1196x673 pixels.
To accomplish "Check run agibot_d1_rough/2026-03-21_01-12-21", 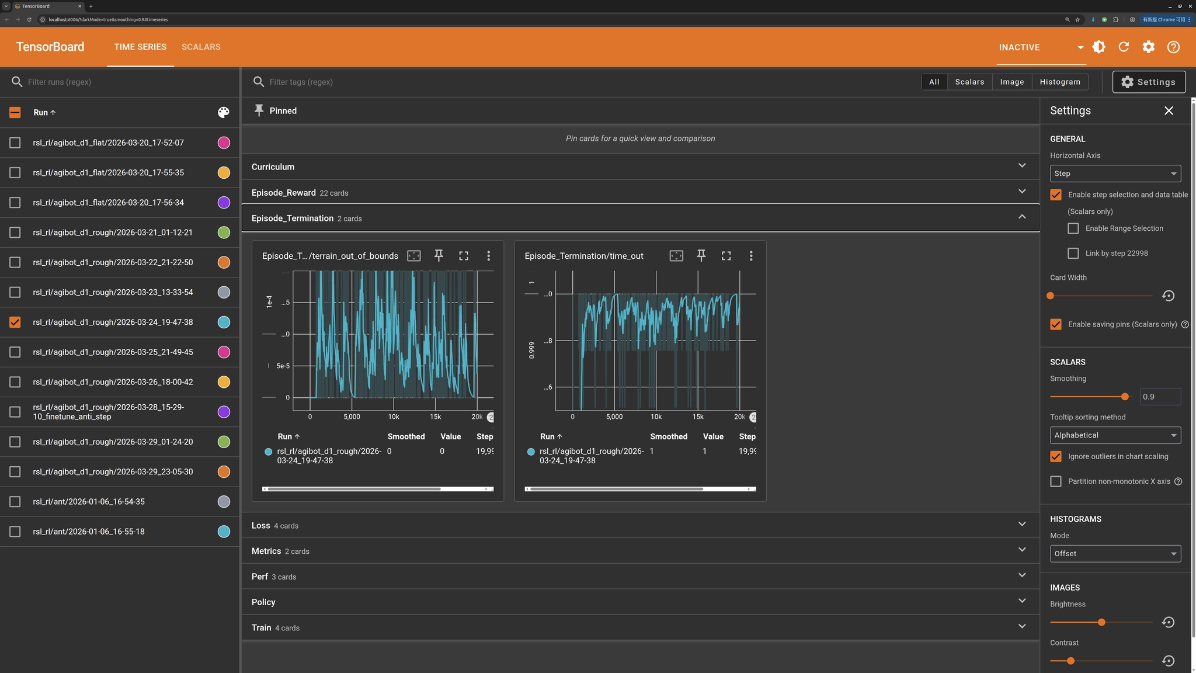I will pyautogui.click(x=15, y=233).
